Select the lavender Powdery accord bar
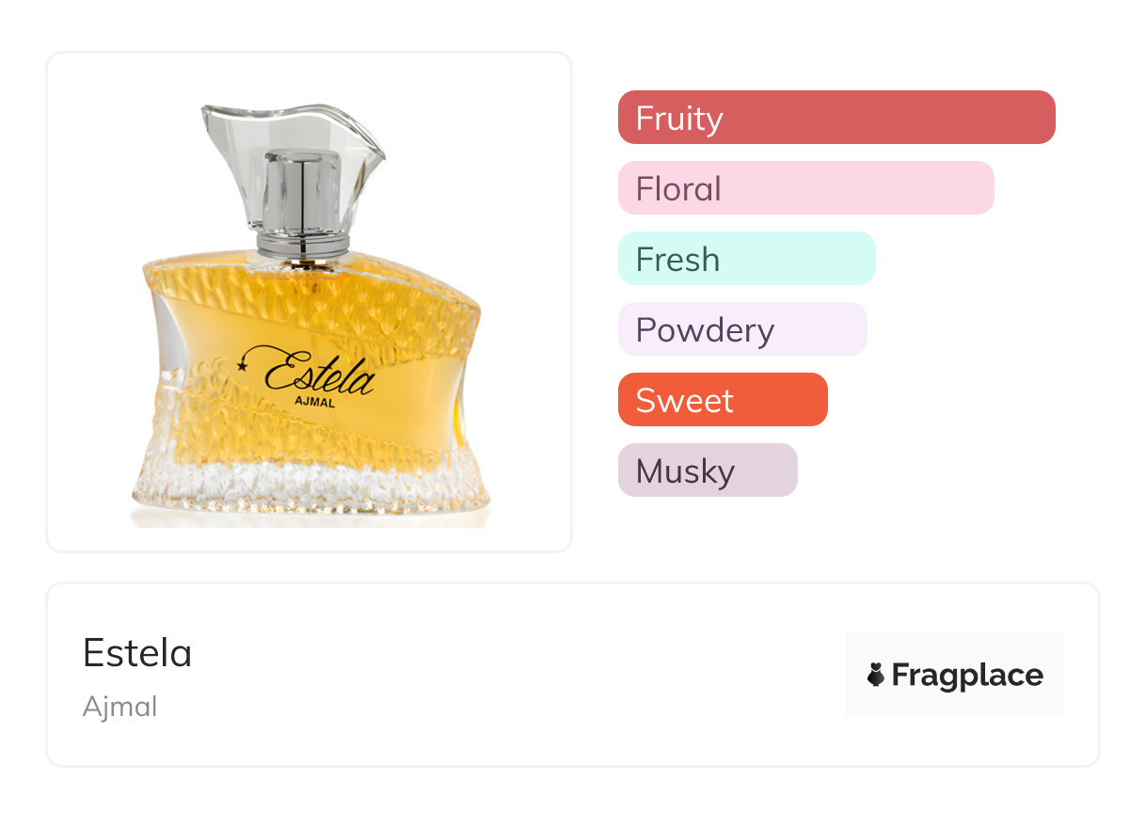This screenshot has width=1146, height=813. pyautogui.click(x=742, y=329)
